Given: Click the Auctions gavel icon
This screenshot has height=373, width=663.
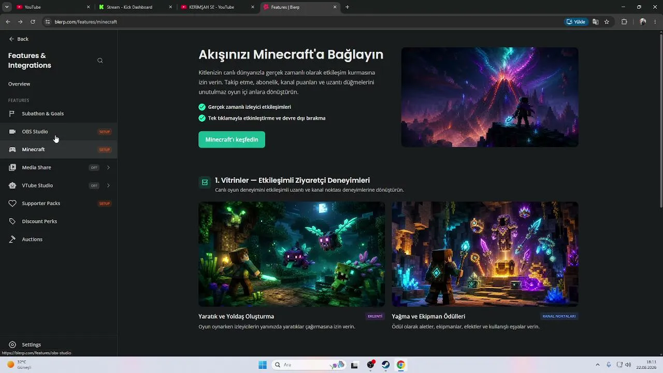Looking at the screenshot, I should click(x=12, y=239).
